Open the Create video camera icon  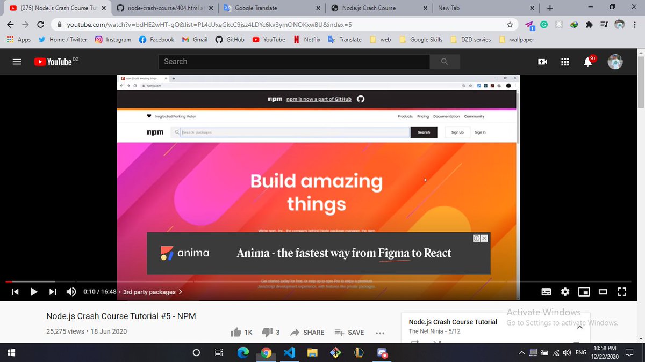click(x=542, y=62)
